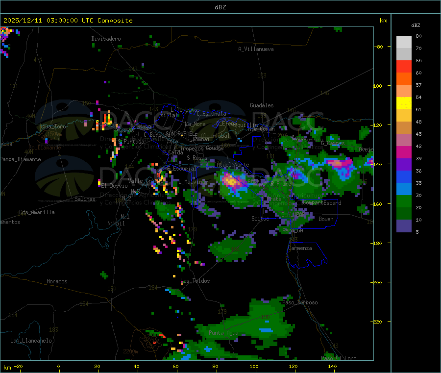Select the 39 dBZ magenta legend swatch
Image resolution: width=441 pixels, height=373 pixels.
point(404,152)
